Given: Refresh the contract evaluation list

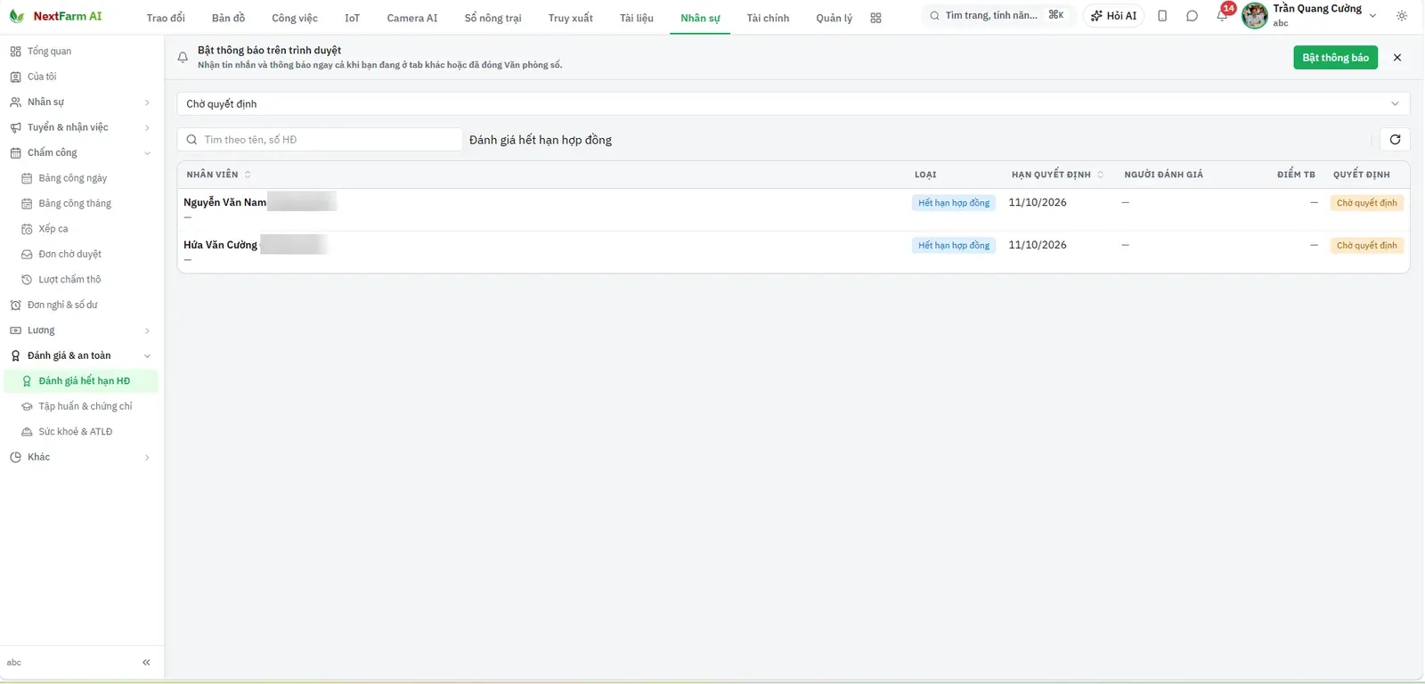Looking at the screenshot, I should [1395, 140].
